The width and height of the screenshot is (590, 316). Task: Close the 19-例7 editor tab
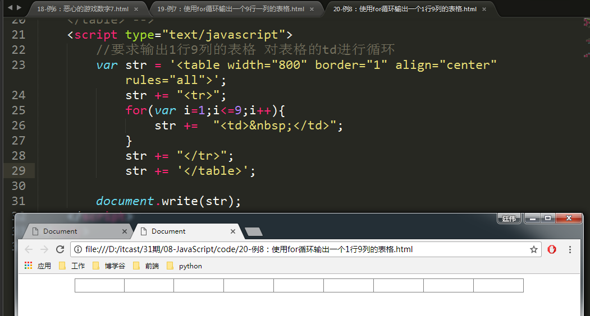point(312,9)
